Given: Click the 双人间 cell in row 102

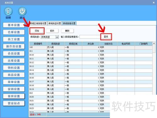Looking at the screenshot, I should (x=56, y=47).
